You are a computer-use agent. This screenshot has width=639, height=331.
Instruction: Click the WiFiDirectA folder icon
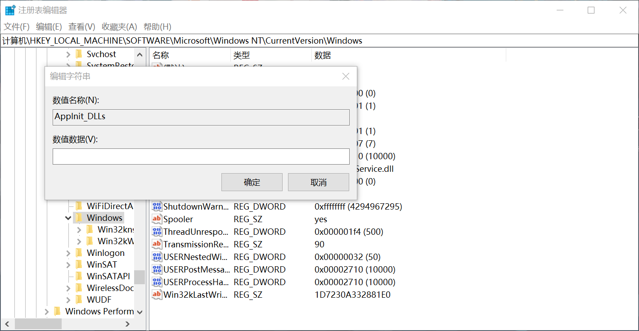pyautogui.click(x=79, y=206)
